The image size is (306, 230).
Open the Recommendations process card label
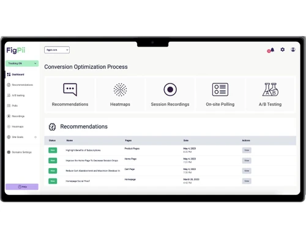tap(70, 104)
